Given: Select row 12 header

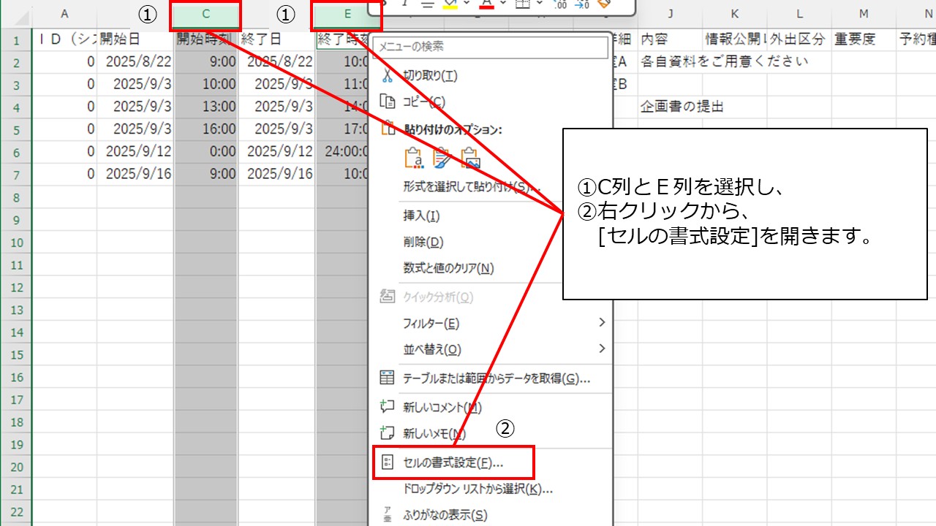Looking at the screenshot, I should [16, 287].
